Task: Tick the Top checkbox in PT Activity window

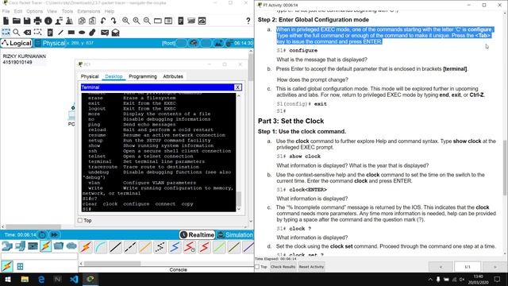Action: click(257, 267)
